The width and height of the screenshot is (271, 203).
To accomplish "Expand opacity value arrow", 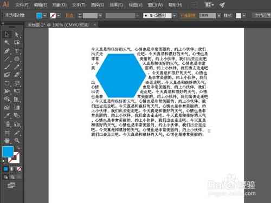I will (x=219, y=16).
